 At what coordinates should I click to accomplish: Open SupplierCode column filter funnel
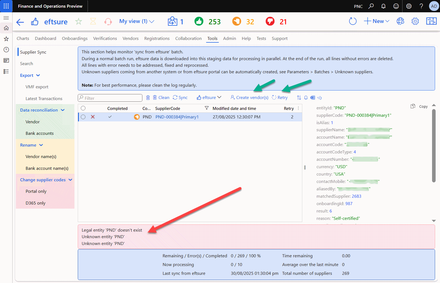coord(207,108)
